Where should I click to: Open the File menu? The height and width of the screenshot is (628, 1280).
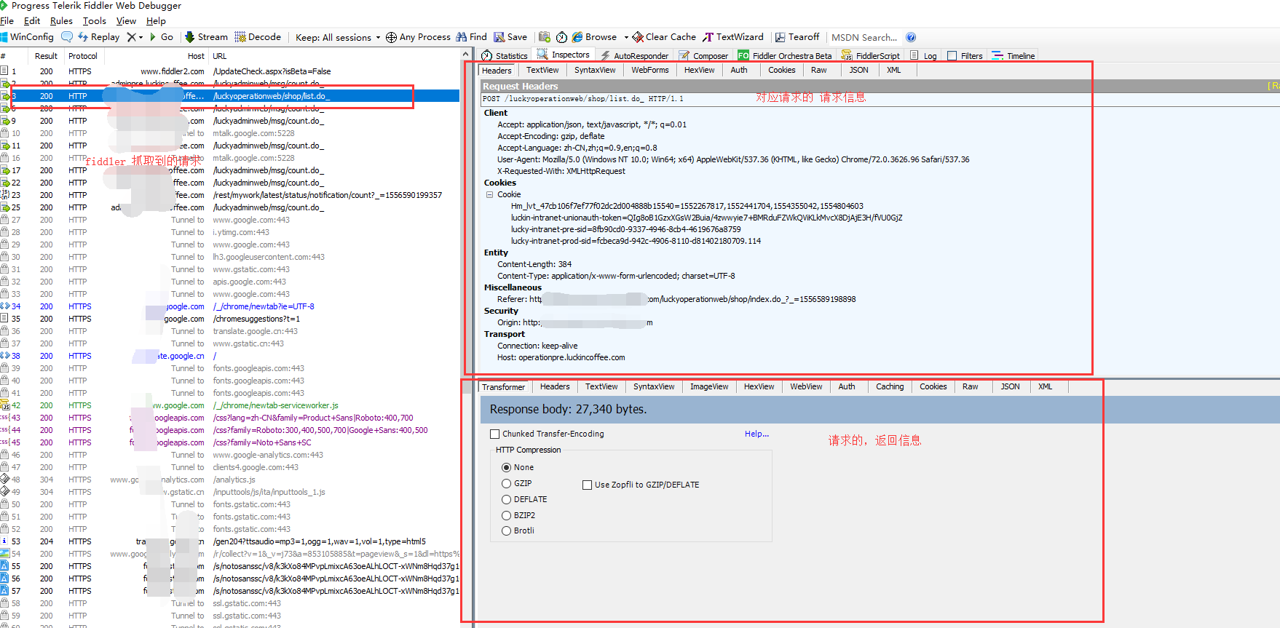pos(7,21)
